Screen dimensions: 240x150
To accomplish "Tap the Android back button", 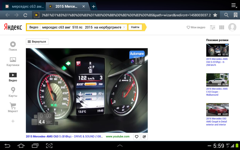I will point(7,145).
